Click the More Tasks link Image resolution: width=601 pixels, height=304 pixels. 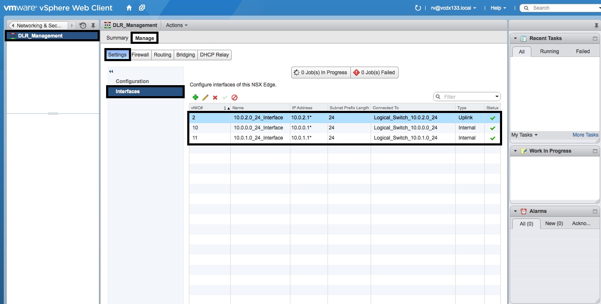click(585, 135)
